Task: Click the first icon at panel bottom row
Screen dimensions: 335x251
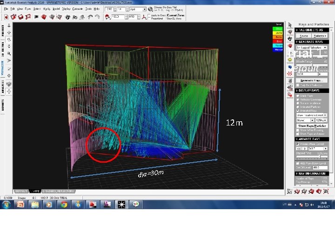Action: click(x=290, y=191)
